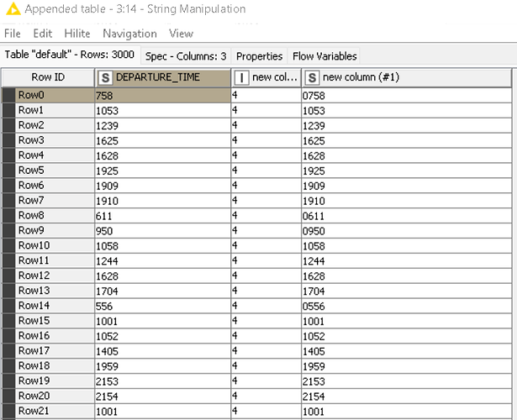This screenshot has height=420, width=517.
Task: Click the new col value 4 in Row12
Action: (266, 276)
